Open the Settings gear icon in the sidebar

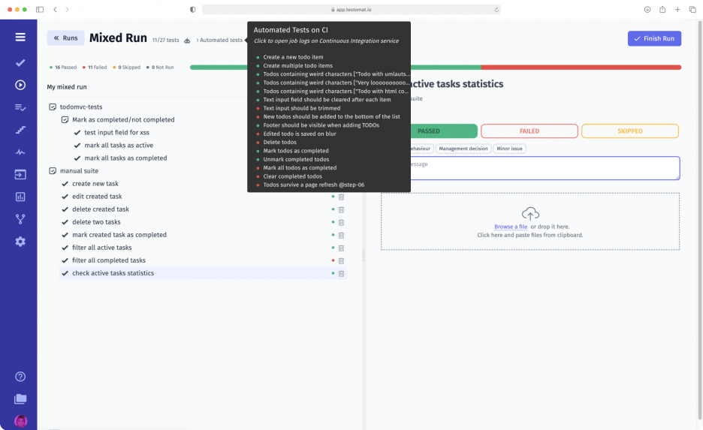20,242
